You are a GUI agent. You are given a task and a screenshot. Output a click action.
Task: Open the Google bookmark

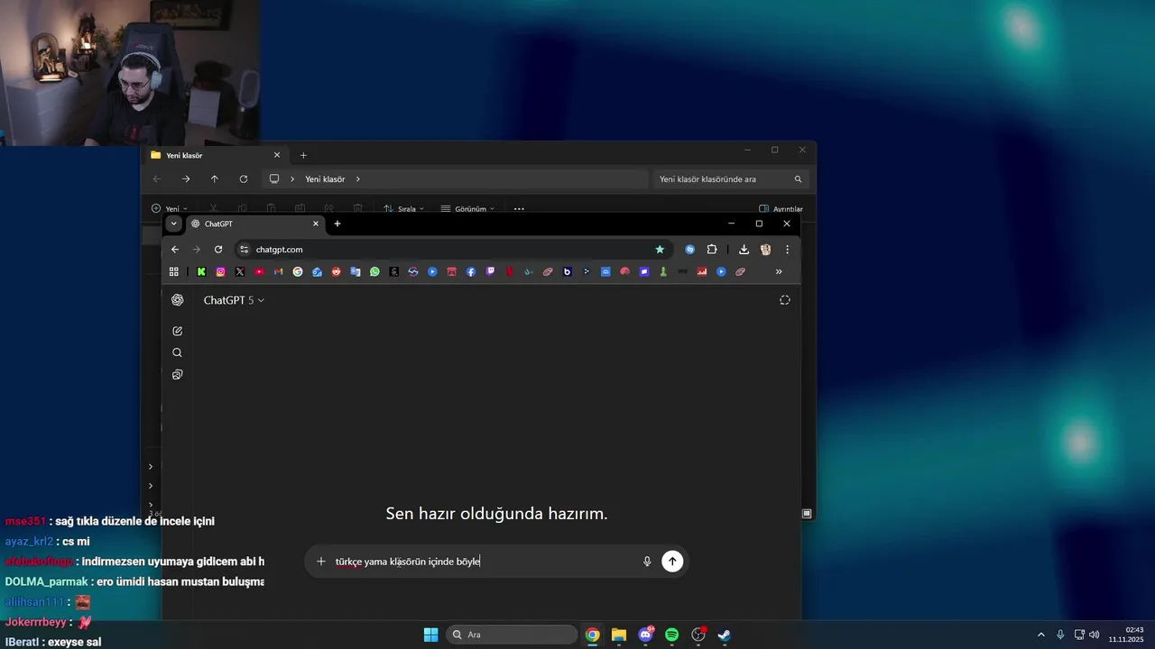pos(298,271)
